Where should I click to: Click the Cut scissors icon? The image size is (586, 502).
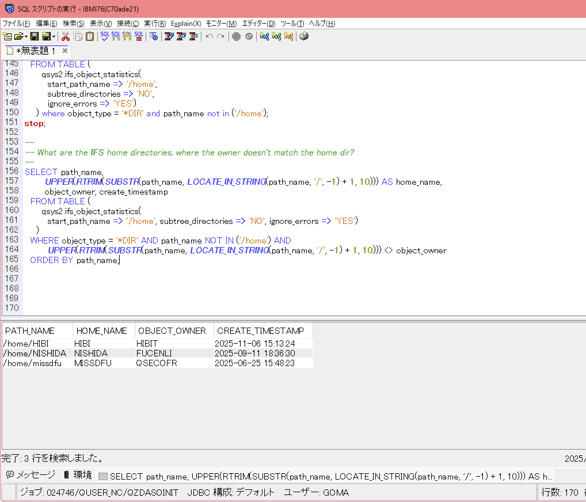(x=66, y=36)
